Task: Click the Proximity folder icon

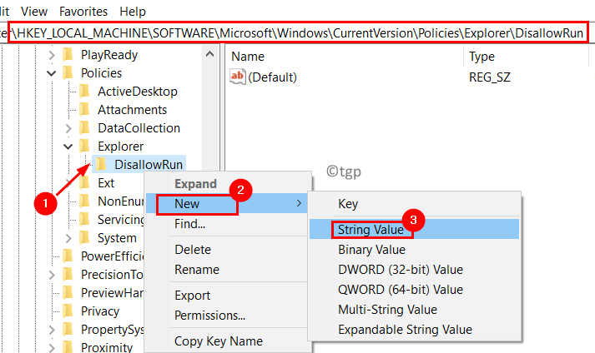Action: click(68, 346)
